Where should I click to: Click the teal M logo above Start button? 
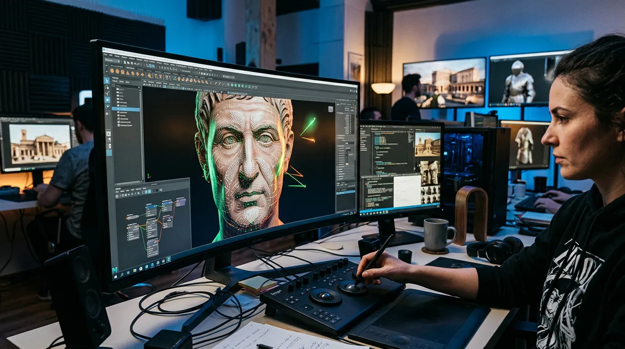pyautogui.click(x=114, y=270)
